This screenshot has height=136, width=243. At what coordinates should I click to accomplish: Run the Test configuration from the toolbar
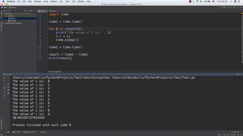pos(231,8)
